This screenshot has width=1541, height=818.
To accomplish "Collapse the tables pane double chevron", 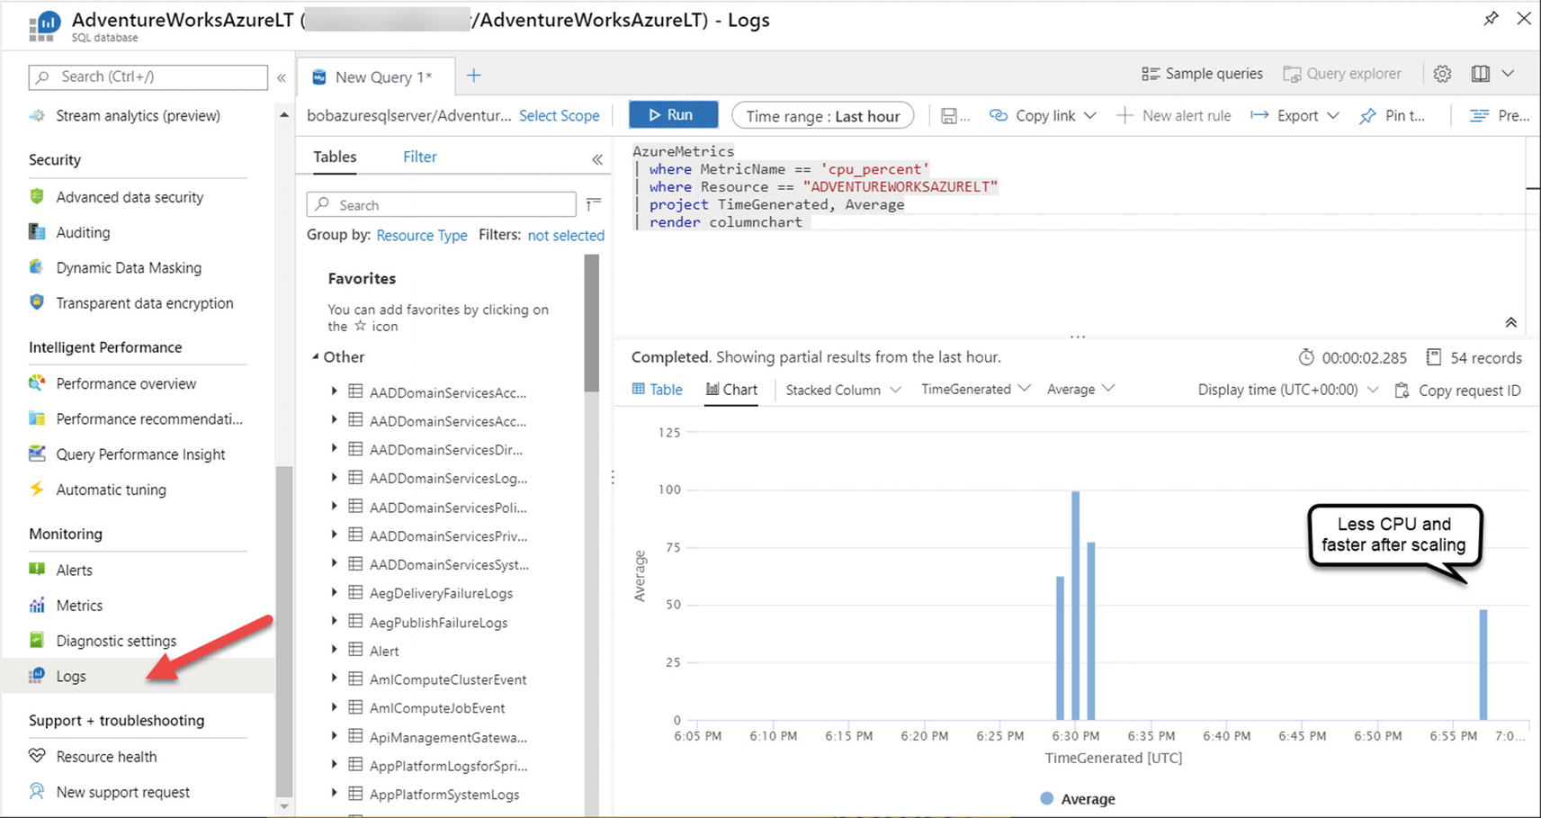I will coord(597,159).
